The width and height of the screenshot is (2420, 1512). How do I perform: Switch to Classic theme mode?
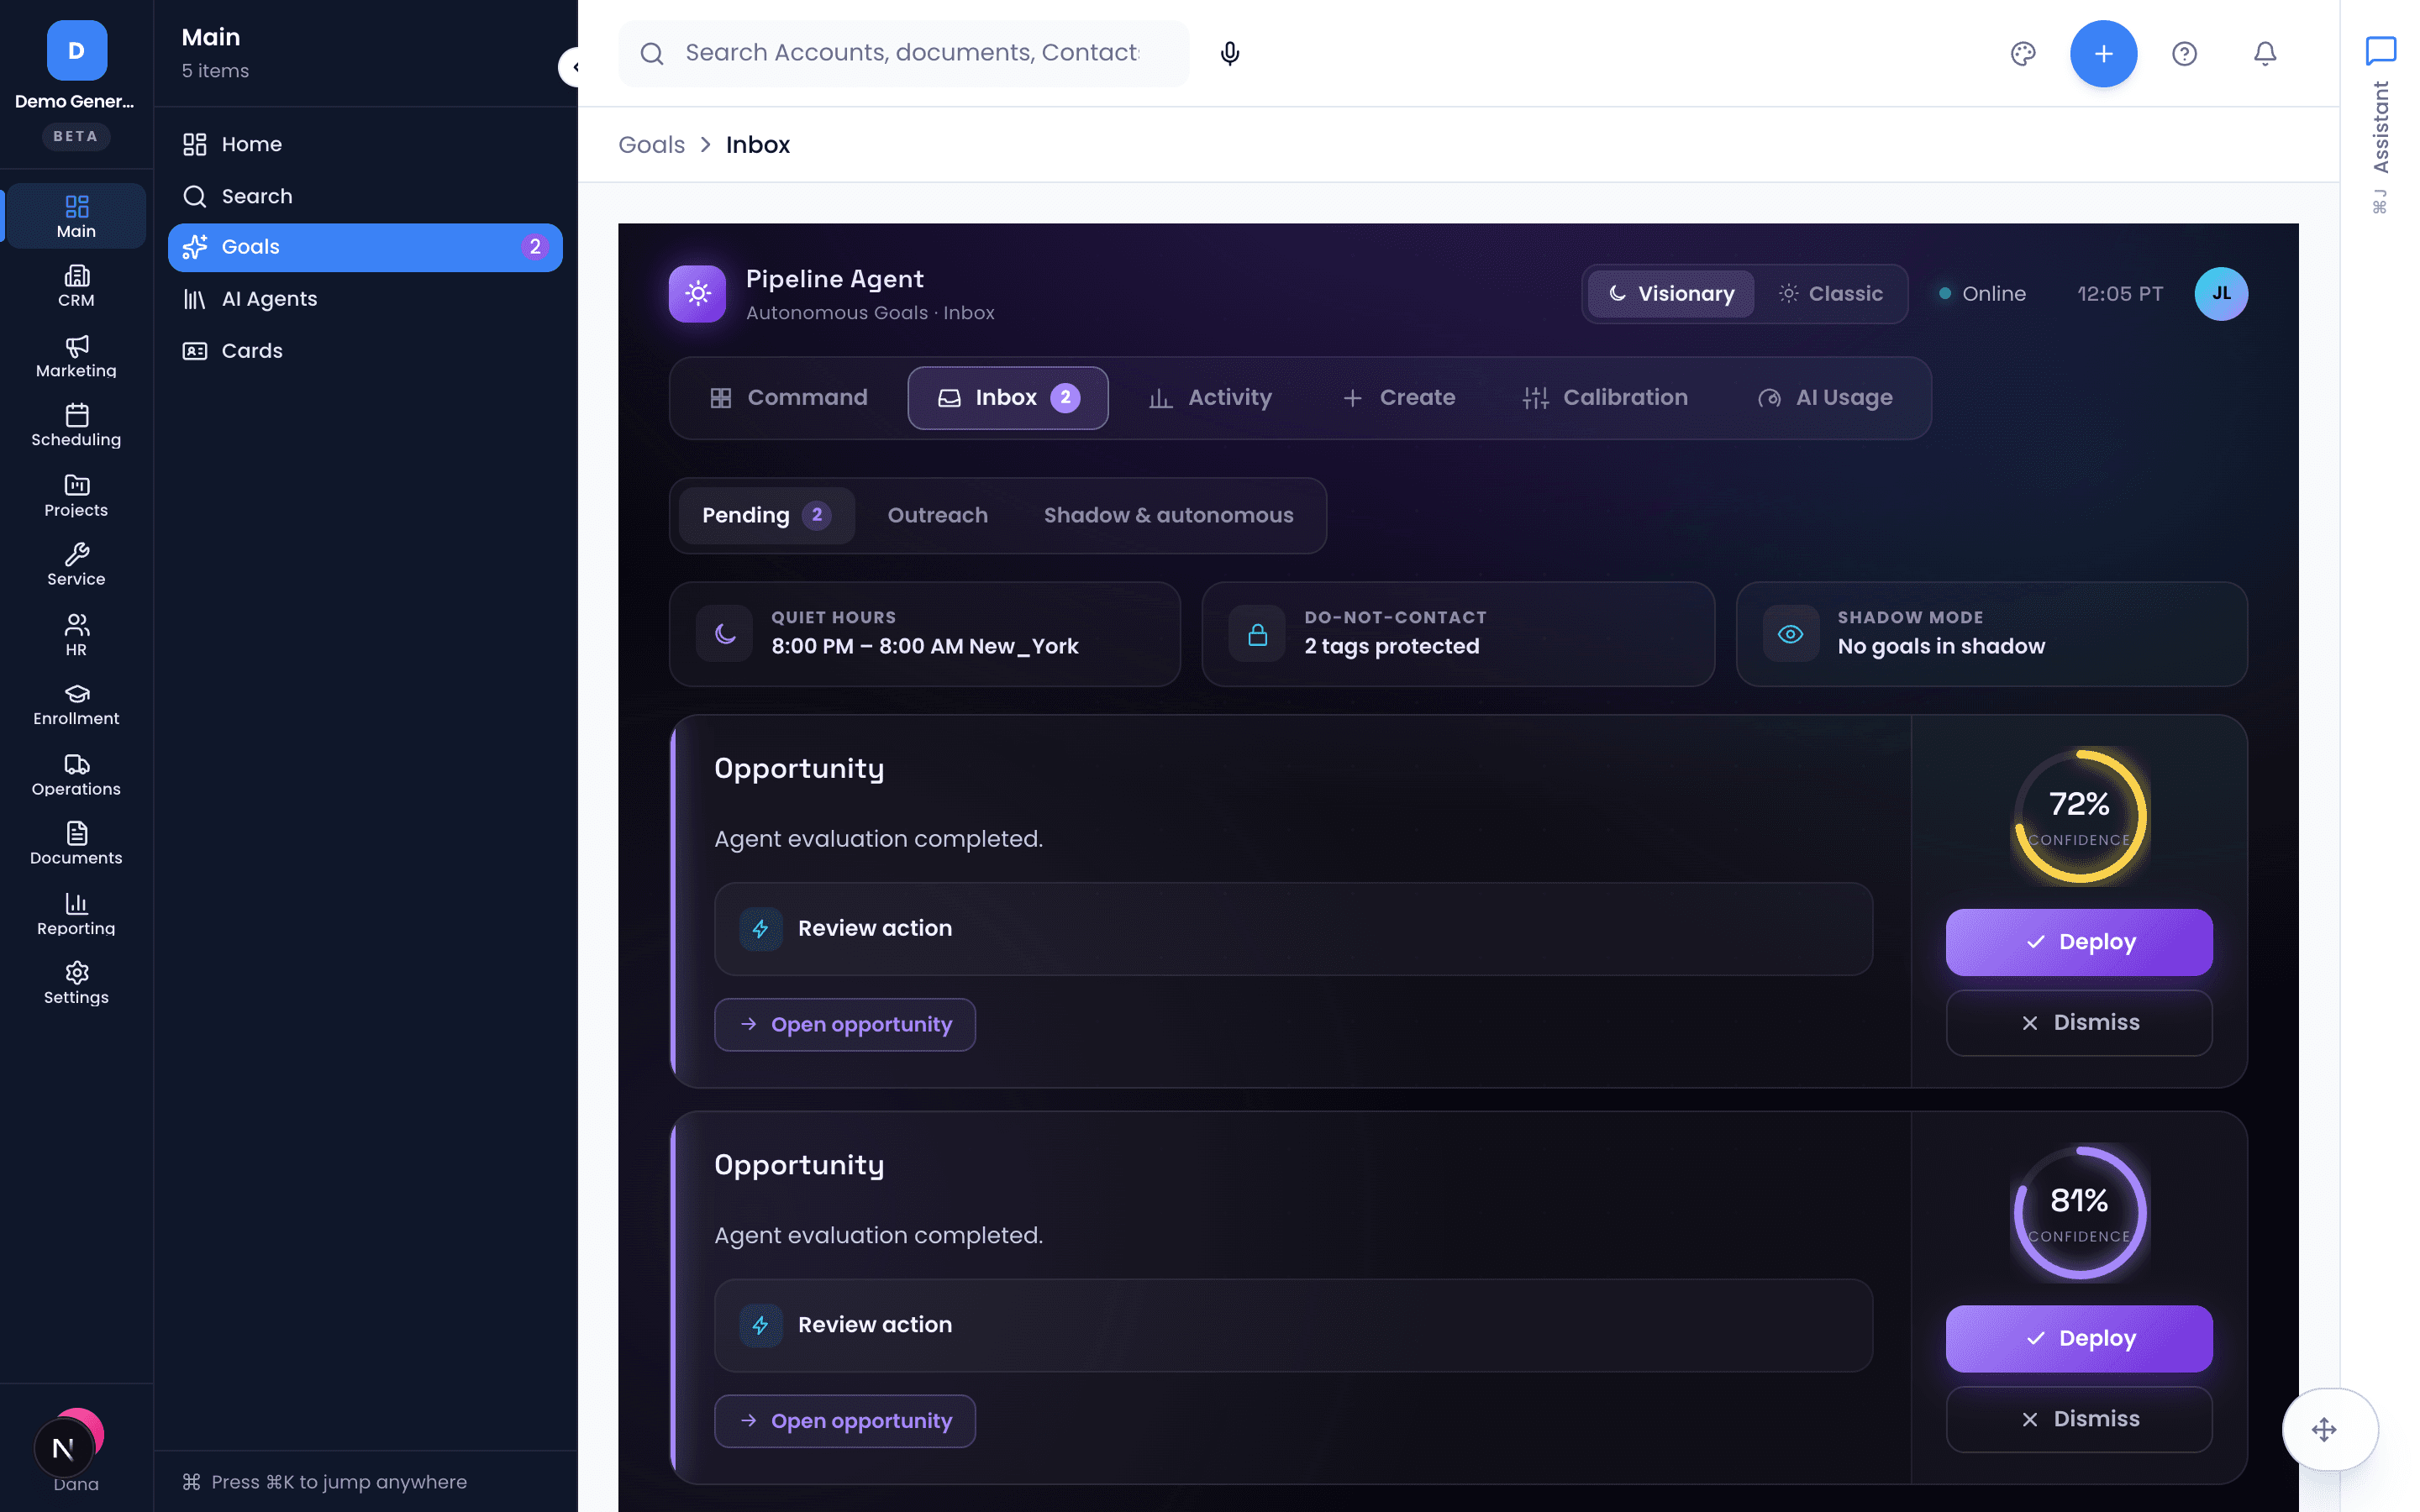tap(1830, 294)
